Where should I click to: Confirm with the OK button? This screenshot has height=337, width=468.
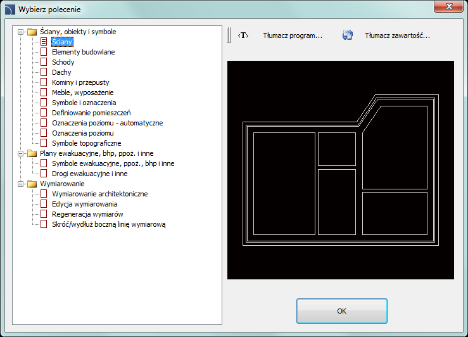pyautogui.click(x=342, y=311)
